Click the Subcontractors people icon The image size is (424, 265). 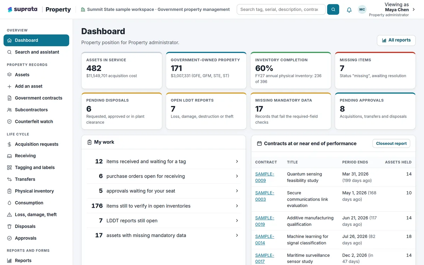[10, 110]
